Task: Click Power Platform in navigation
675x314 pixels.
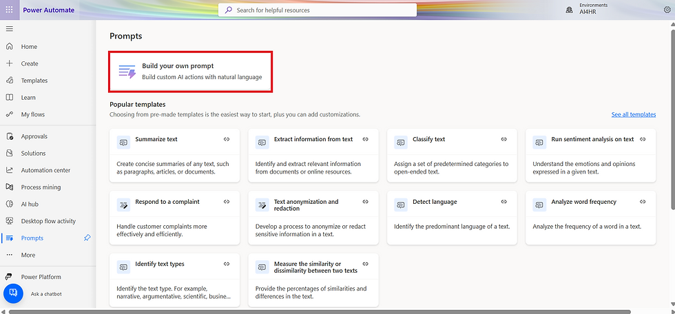Action: (x=48, y=277)
